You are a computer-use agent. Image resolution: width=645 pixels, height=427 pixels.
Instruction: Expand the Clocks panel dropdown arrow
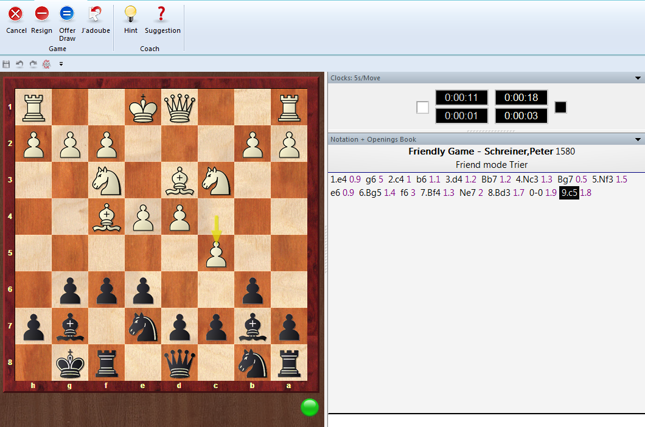click(x=638, y=78)
